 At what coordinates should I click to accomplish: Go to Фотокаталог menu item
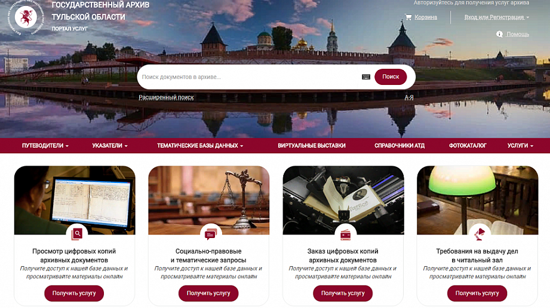click(468, 145)
